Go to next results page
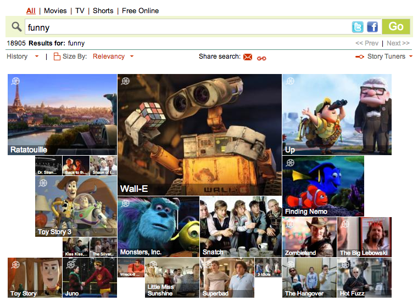418x307 pixels. coord(398,43)
